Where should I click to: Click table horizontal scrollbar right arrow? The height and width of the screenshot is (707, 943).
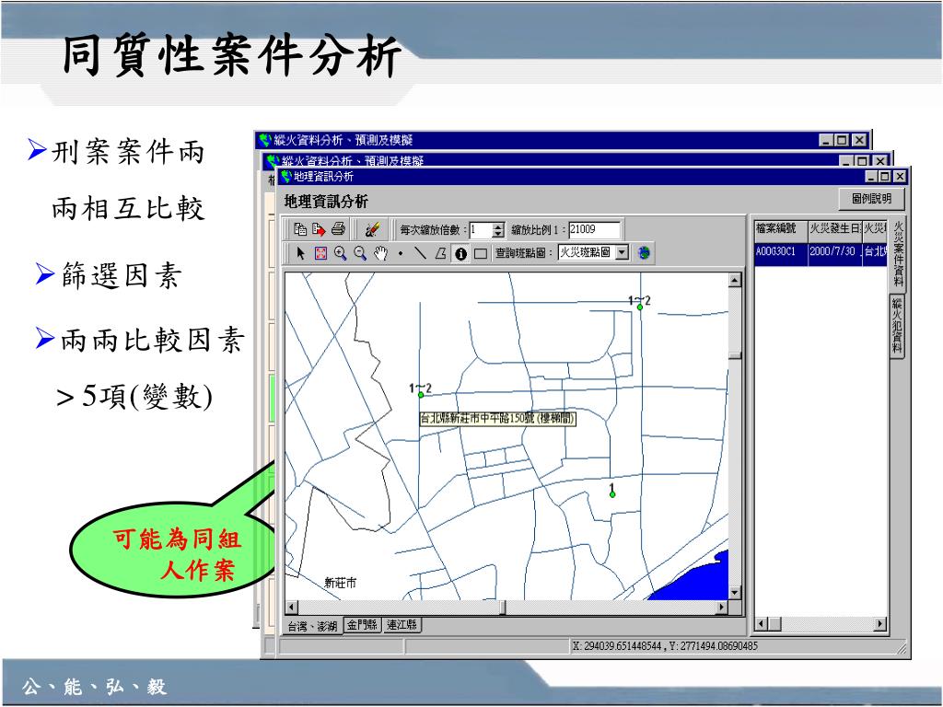[x=880, y=624]
